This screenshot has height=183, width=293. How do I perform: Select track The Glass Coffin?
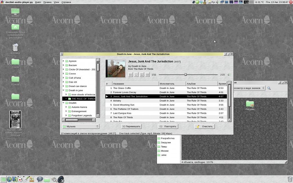[166, 88]
